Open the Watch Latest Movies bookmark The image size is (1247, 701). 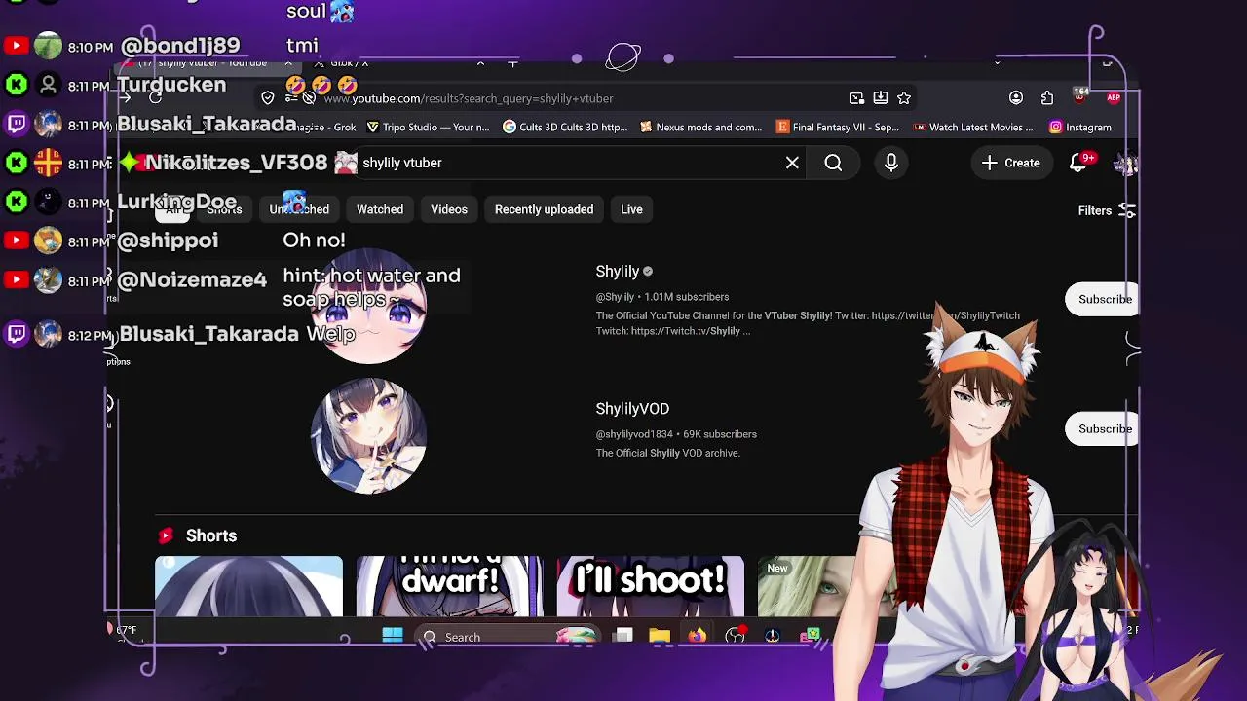coord(973,127)
